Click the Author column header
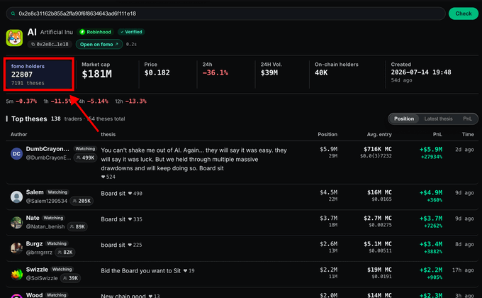Viewport: 482px width, 298px height. pos(18,135)
